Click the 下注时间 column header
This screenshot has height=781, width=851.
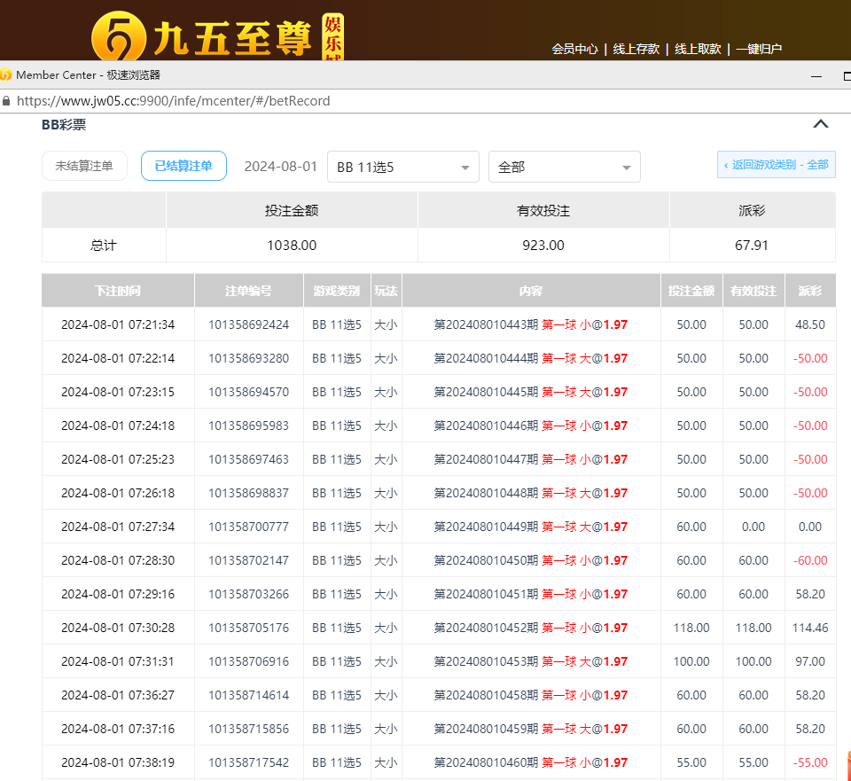118,291
